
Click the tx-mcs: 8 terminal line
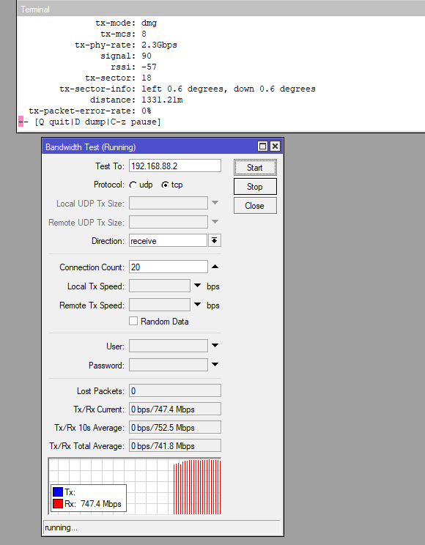coord(123,34)
